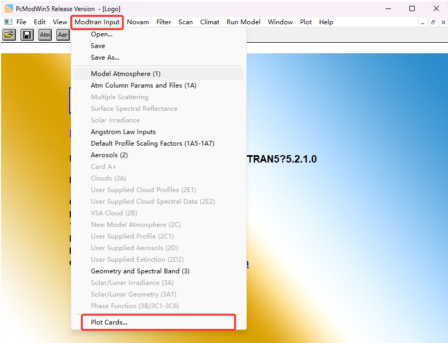
Task: Click the disabled Card A+ entry
Action: (158, 167)
